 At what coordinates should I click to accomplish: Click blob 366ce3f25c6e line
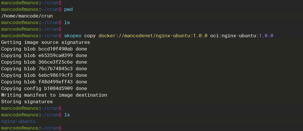coord(44,62)
